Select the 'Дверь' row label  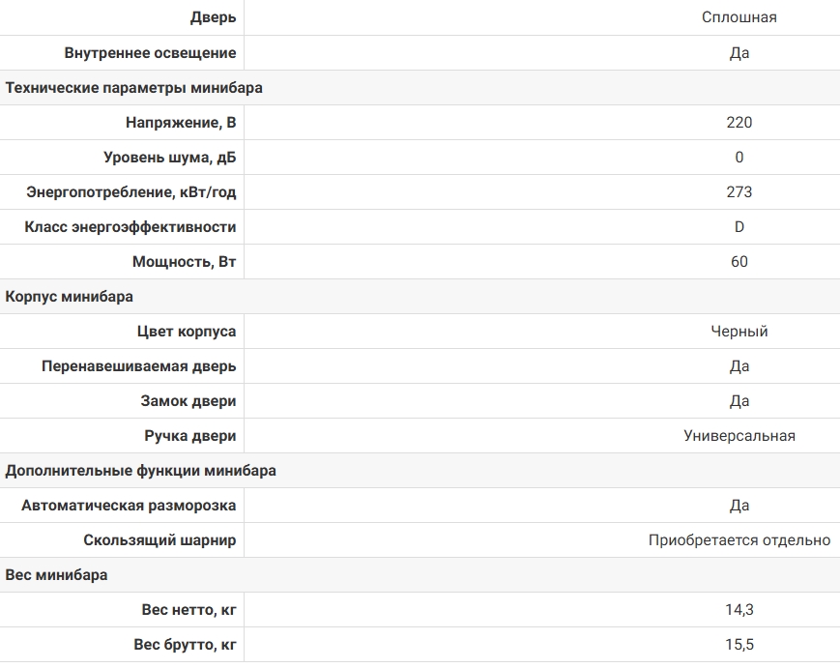[x=214, y=17]
